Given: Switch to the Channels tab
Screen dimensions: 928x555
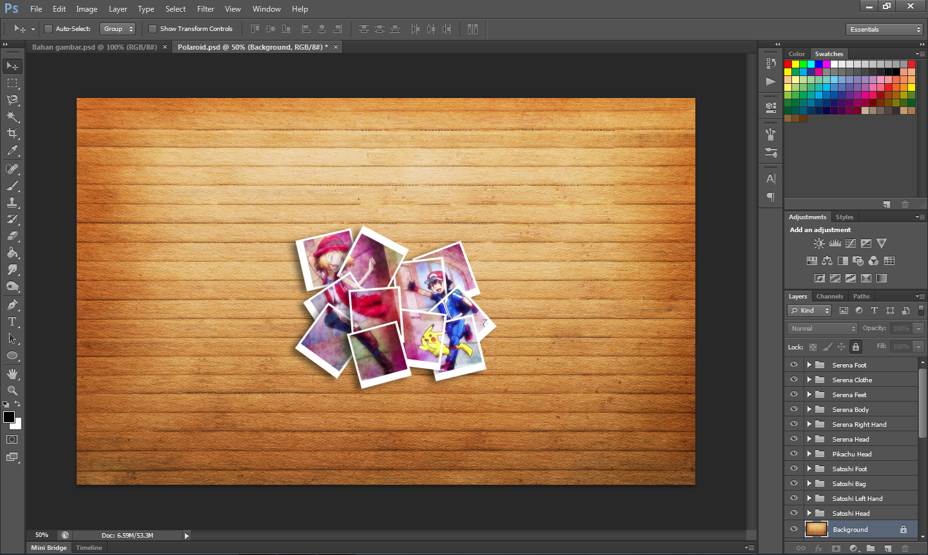Looking at the screenshot, I should pos(830,296).
